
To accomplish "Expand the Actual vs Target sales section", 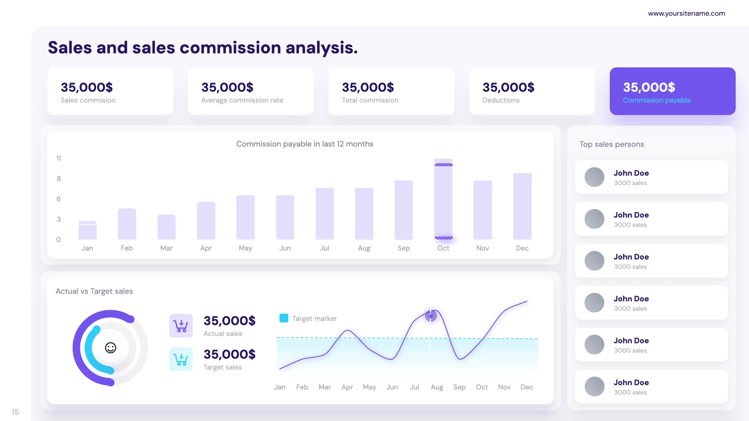I will tap(94, 291).
